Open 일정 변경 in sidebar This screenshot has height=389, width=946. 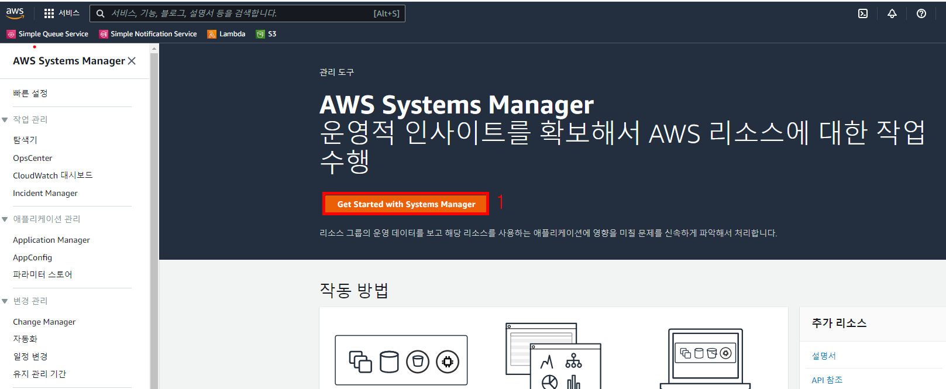coord(30,356)
